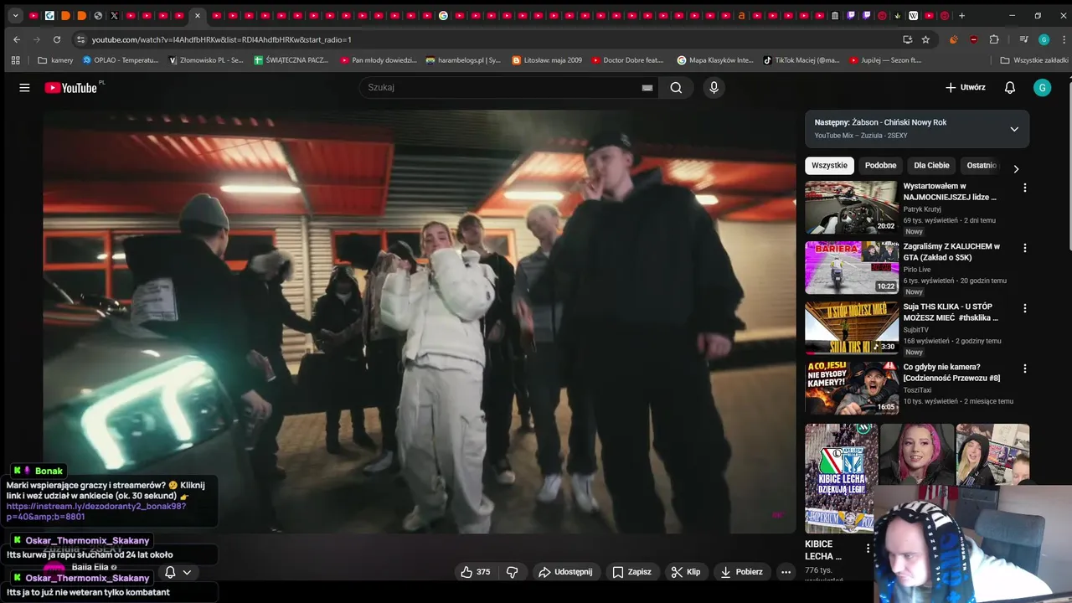Open the browser extensions puzzle icon
This screenshot has width=1072, height=603.
click(994, 39)
